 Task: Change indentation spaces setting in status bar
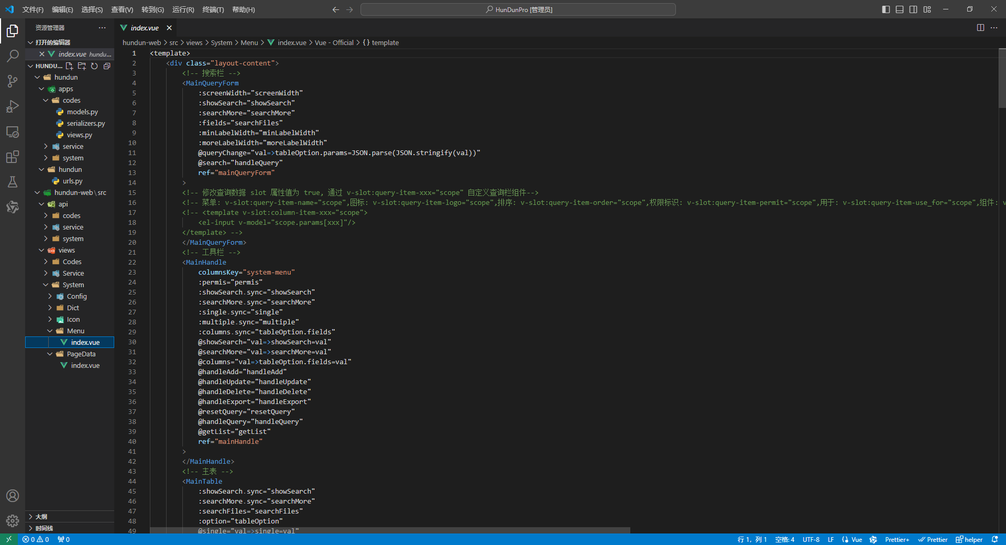coord(784,539)
